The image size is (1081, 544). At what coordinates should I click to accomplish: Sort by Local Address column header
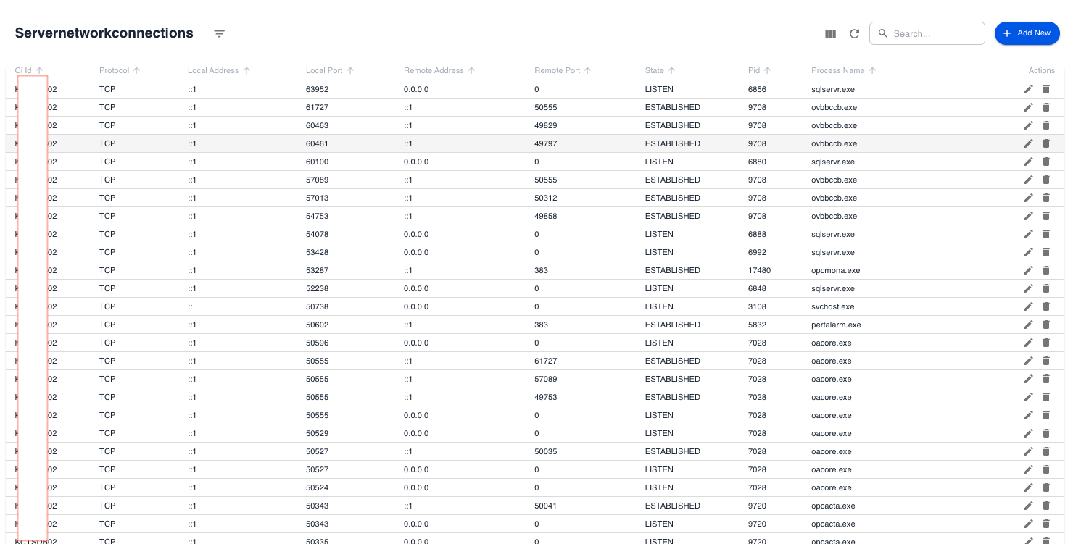(213, 70)
